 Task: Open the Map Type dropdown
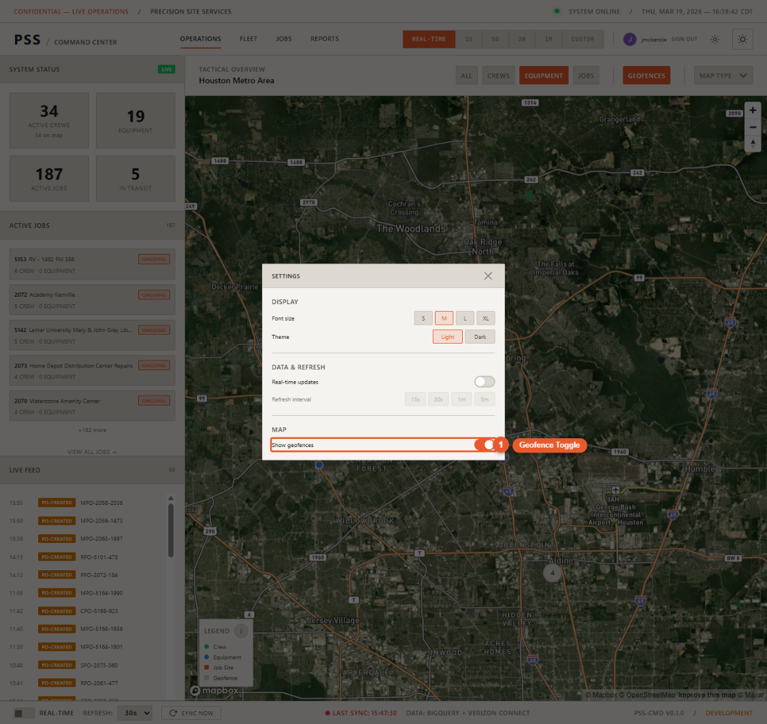(x=723, y=75)
